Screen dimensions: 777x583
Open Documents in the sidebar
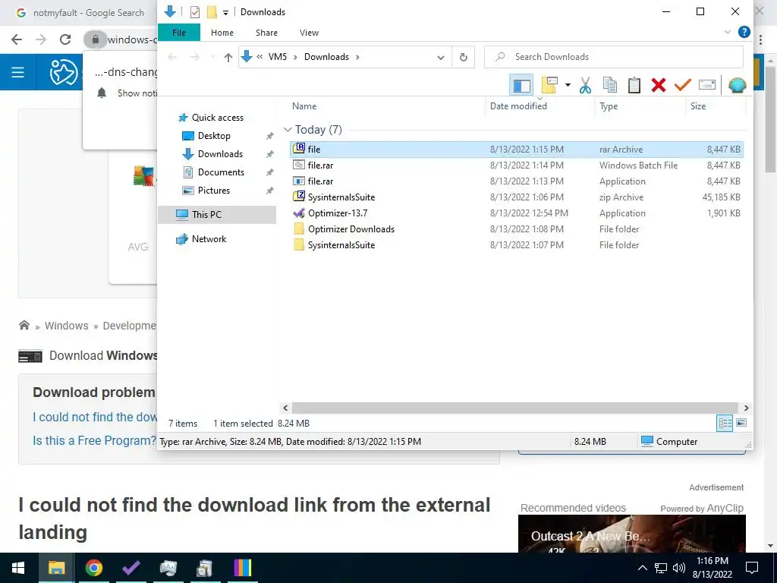pos(221,172)
